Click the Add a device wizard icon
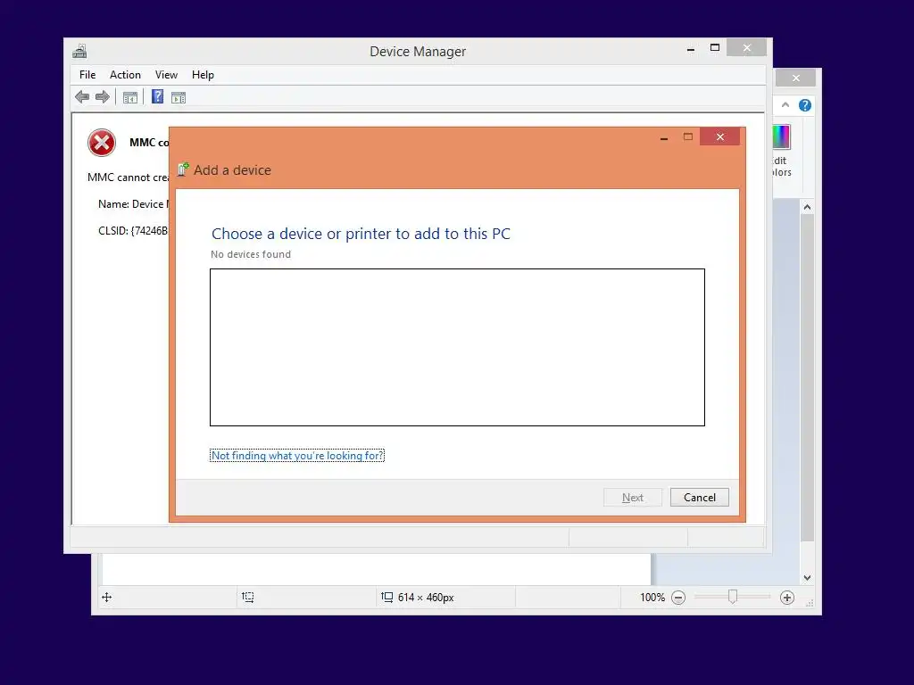The width and height of the screenshot is (914, 685). (x=183, y=169)
